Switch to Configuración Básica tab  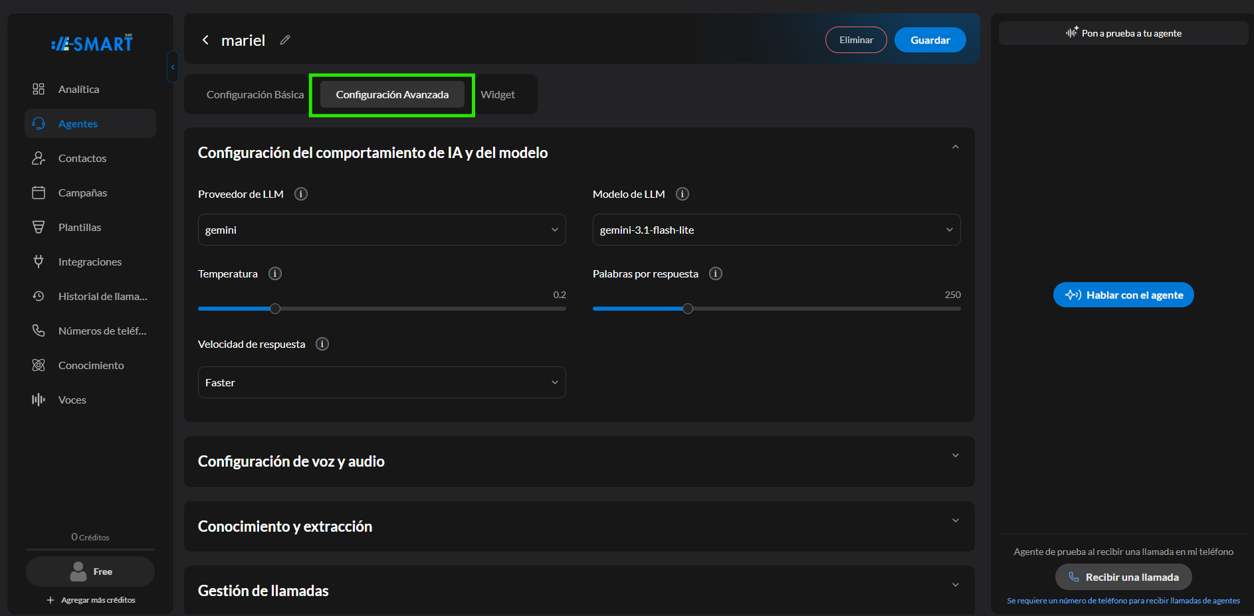[255, 95]
